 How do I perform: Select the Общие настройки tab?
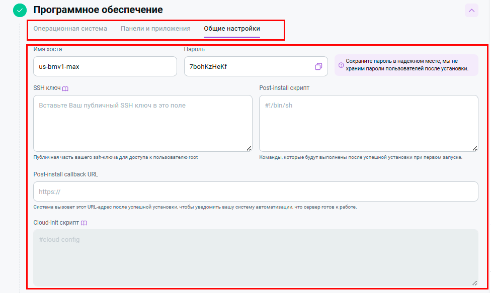tap(232, 29)
